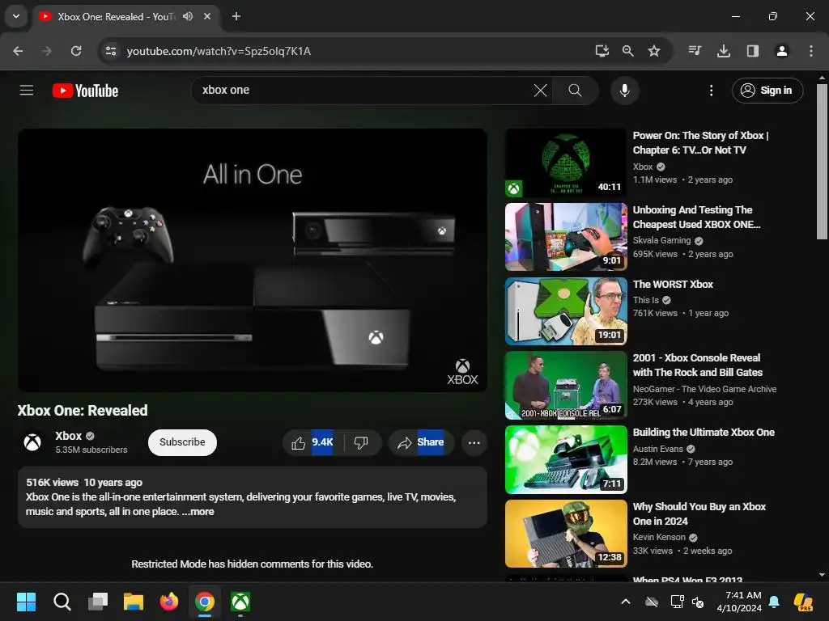Toggle Chrome side panel icon
This screenshot has height=621, width=829.
752,51
